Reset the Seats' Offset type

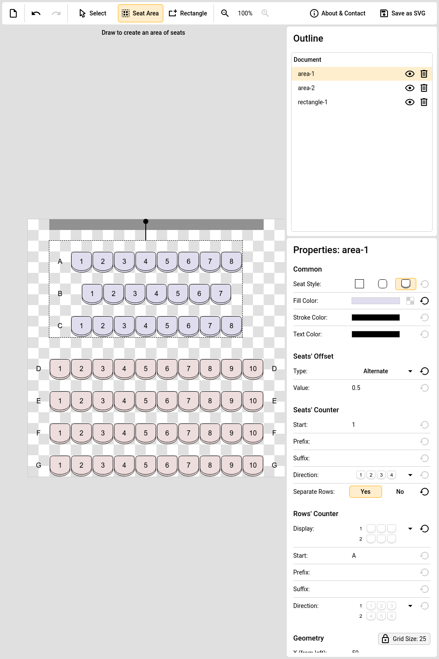pos(424,371)
